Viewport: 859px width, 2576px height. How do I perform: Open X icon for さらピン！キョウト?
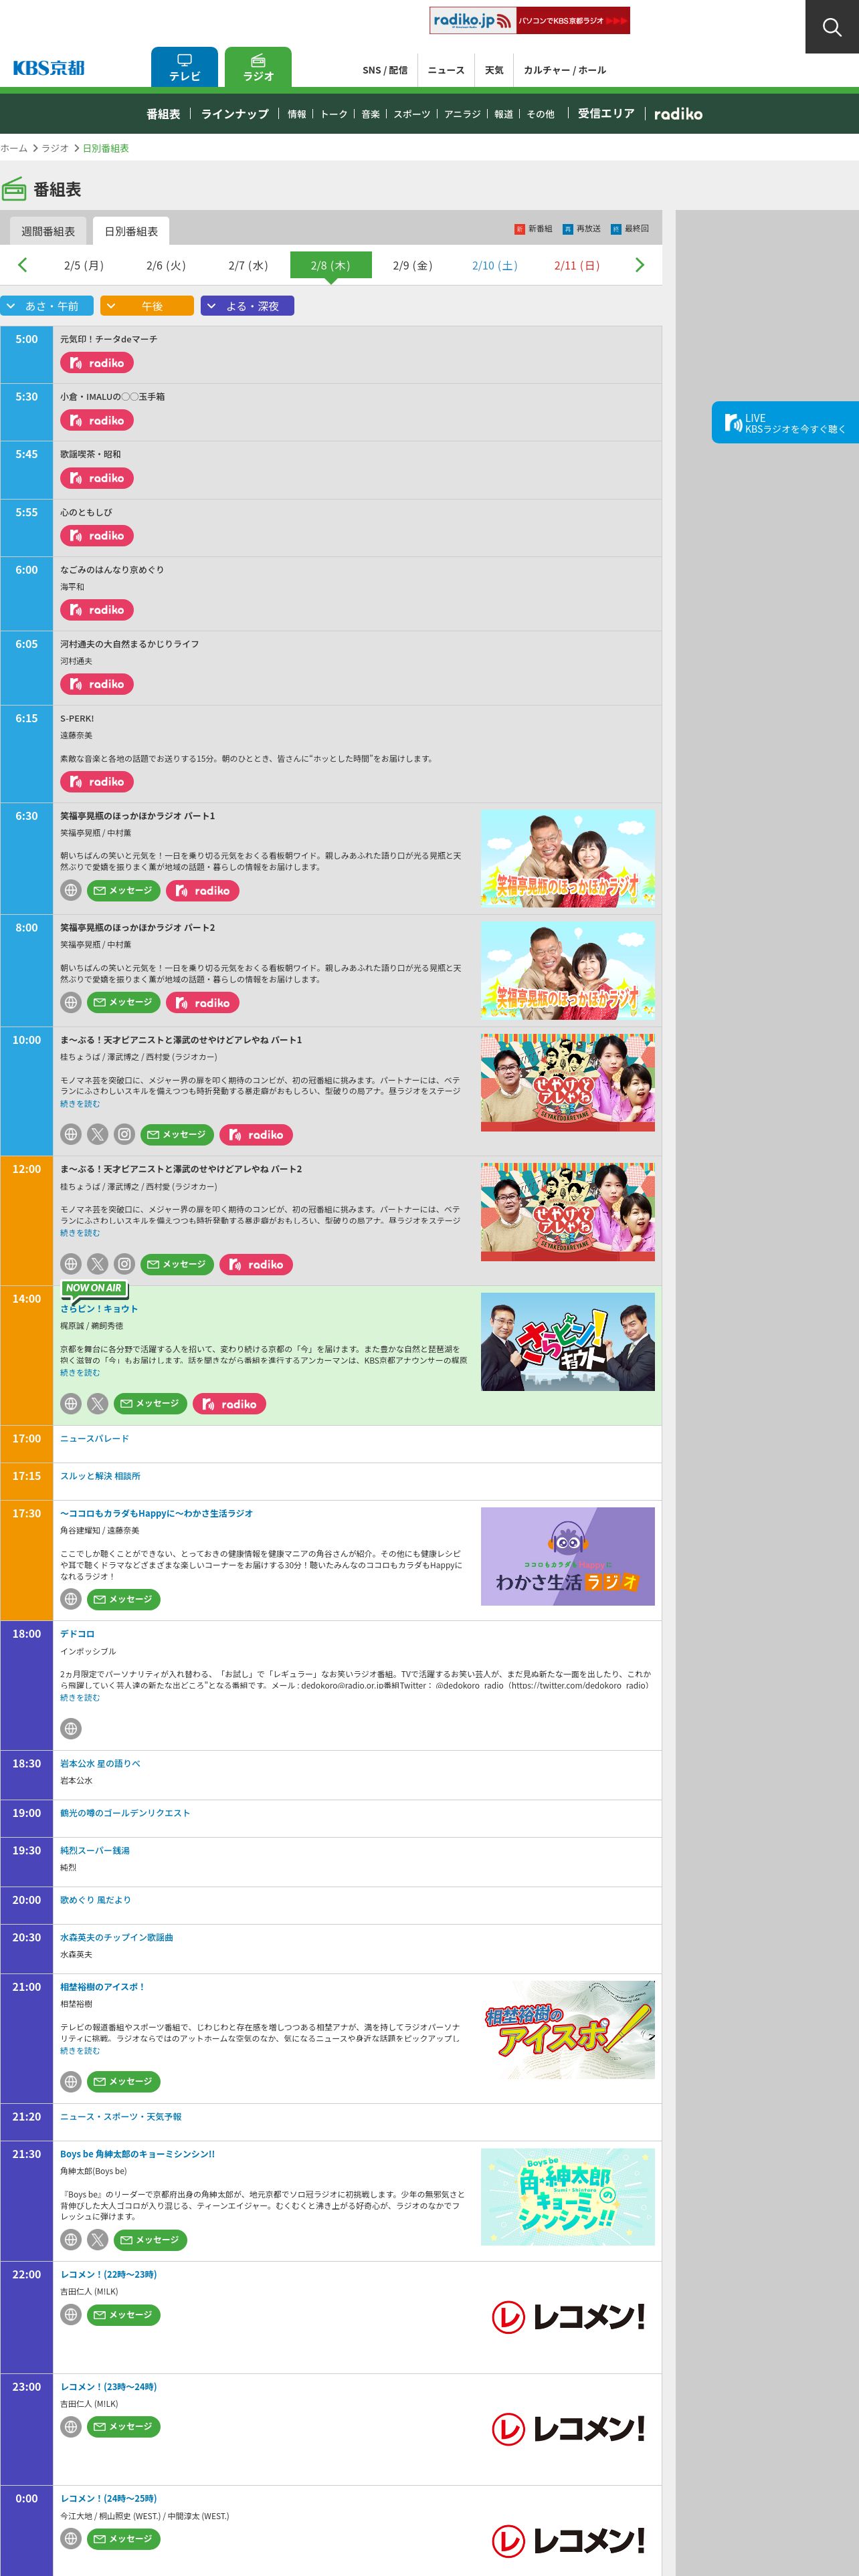coord(97,1404)
